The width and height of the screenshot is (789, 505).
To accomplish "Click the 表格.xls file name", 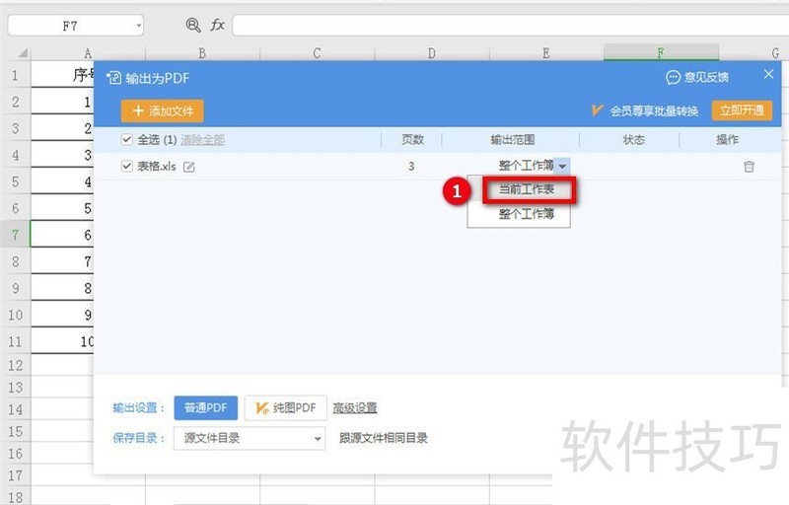I will 157,166.
